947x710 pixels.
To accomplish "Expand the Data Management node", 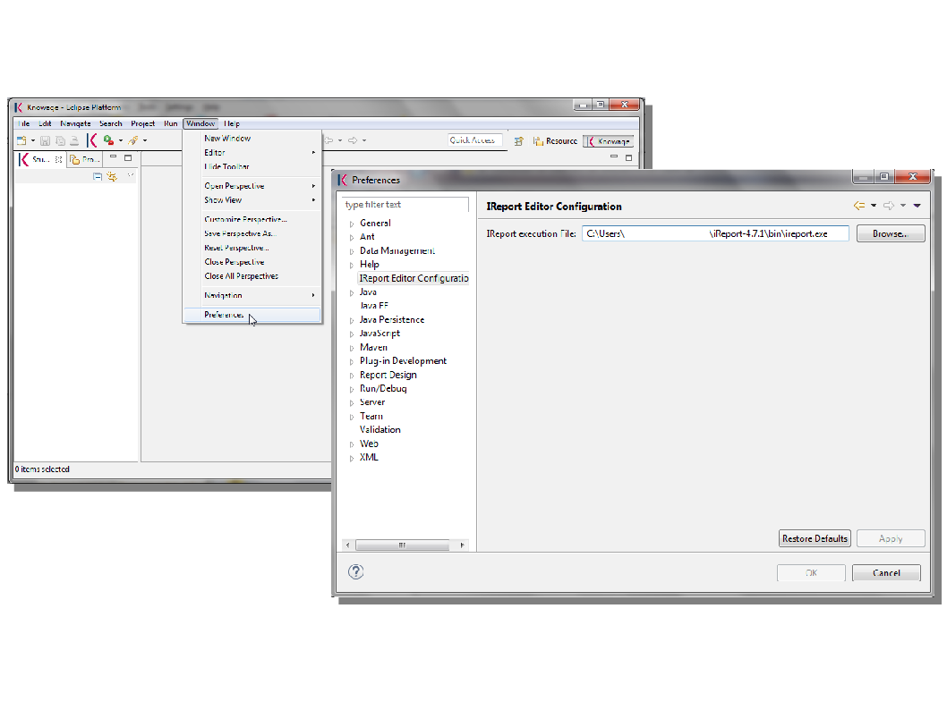I will 352,251.
